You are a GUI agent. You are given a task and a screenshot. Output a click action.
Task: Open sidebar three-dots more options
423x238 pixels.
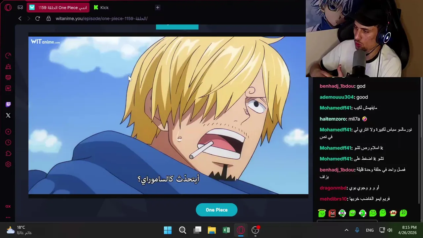8,217
